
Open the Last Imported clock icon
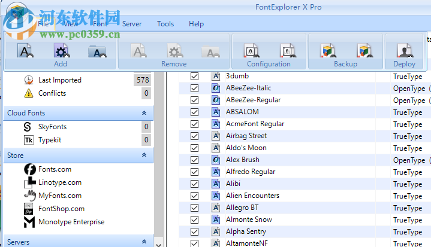[29, 80]
